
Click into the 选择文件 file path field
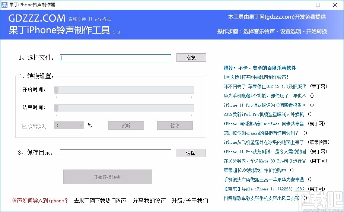(x=115, y=58)
